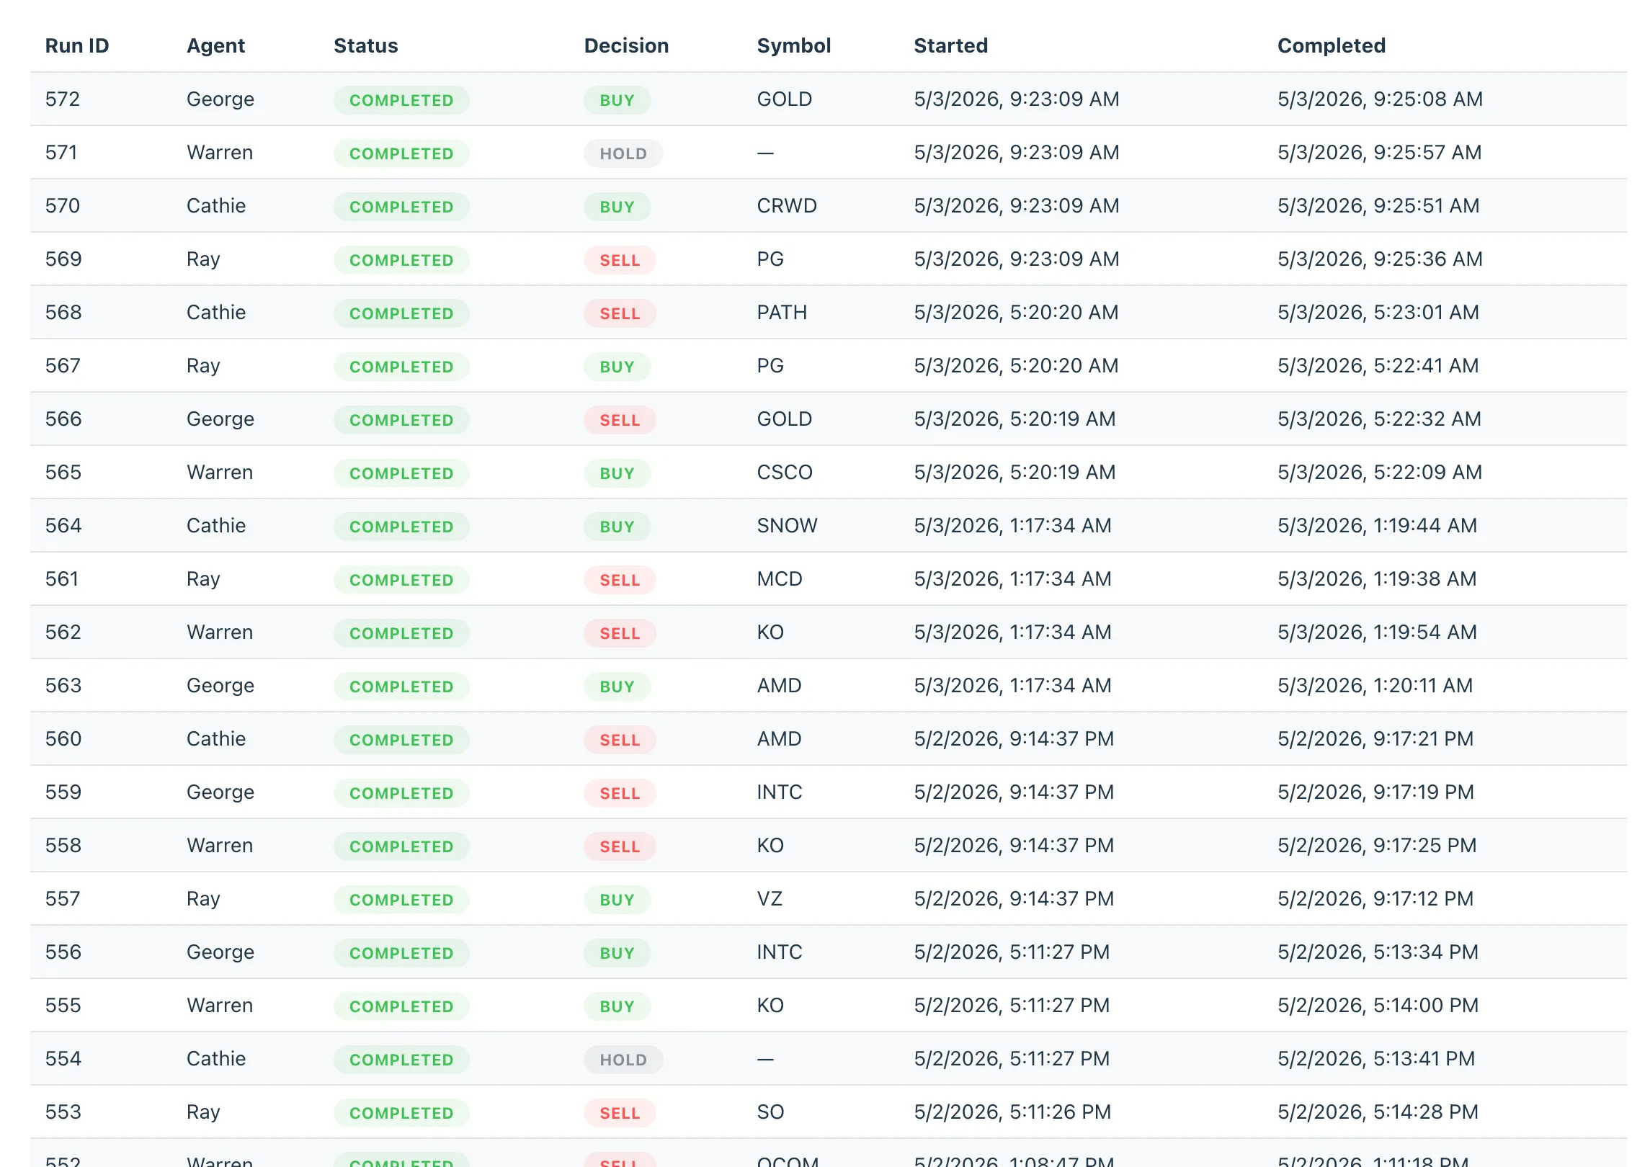This screenshot has width=1650, height=1167.
Task: Click George in run 566 row
Action: point(220,419)
